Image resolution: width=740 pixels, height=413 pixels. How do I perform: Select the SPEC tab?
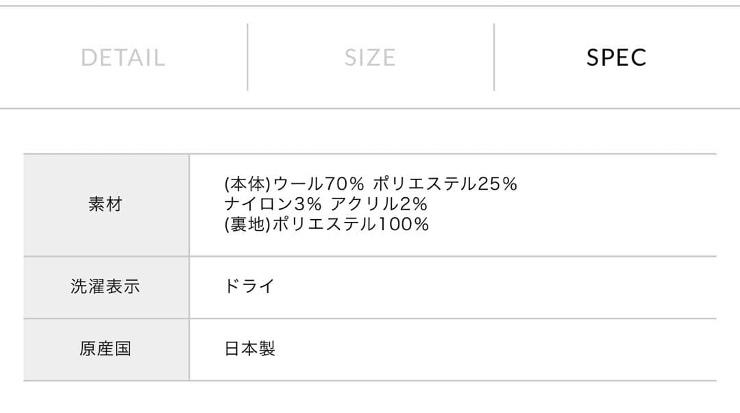coord(616,58)
